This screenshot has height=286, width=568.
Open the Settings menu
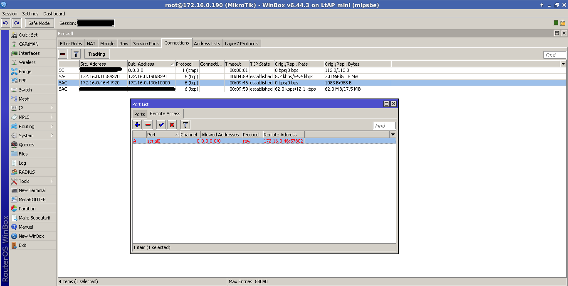[30, 13]
